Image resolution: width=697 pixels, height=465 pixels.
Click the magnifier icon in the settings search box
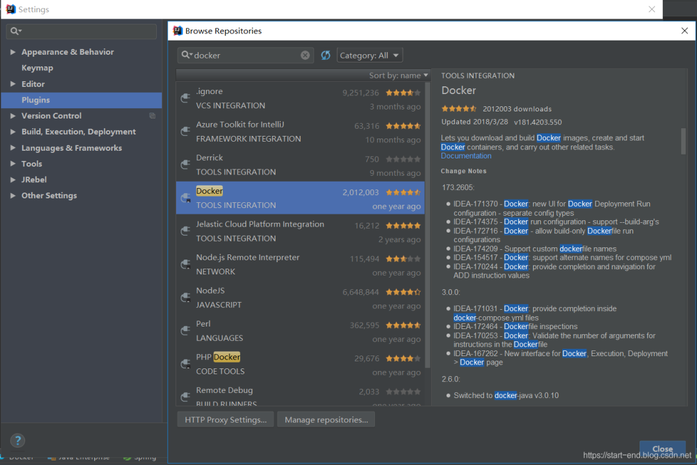point(14,31)
